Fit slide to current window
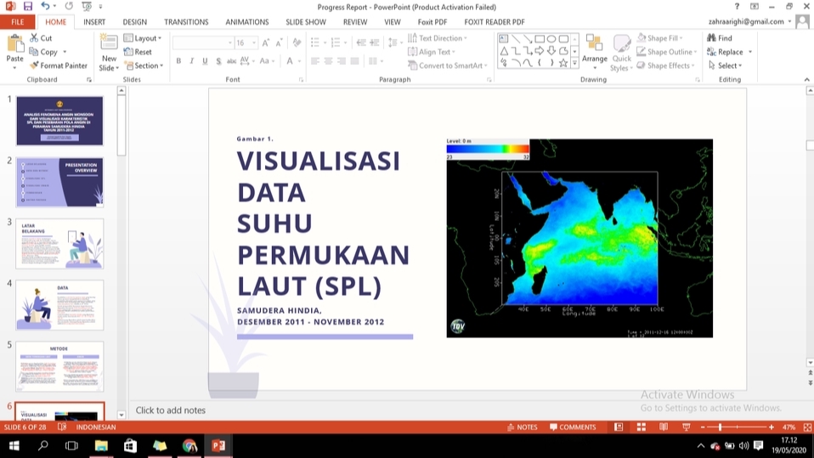Image resolution: width=814 pixels, height=458 pixels. click(807, 427)
